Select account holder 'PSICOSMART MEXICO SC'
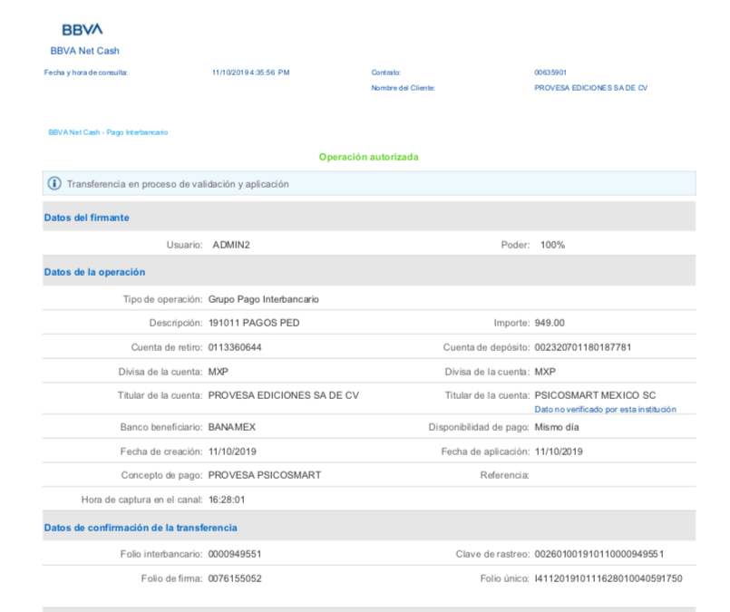This screenshot has width=730, height=612. [595, 395]
